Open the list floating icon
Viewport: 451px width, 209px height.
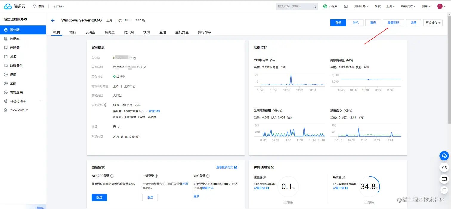coord(444,190)
